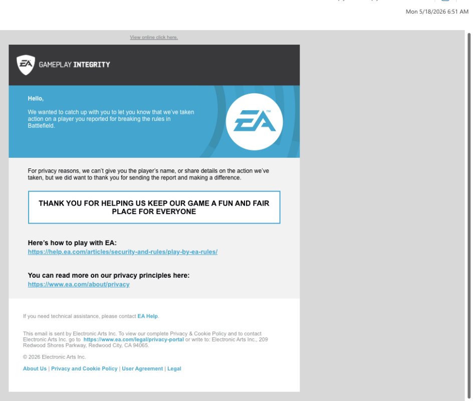This screenshot has height=401, width=474.
Task: Open Privacy and Cookie Policy footer link
Action: (x=84, y=368)
